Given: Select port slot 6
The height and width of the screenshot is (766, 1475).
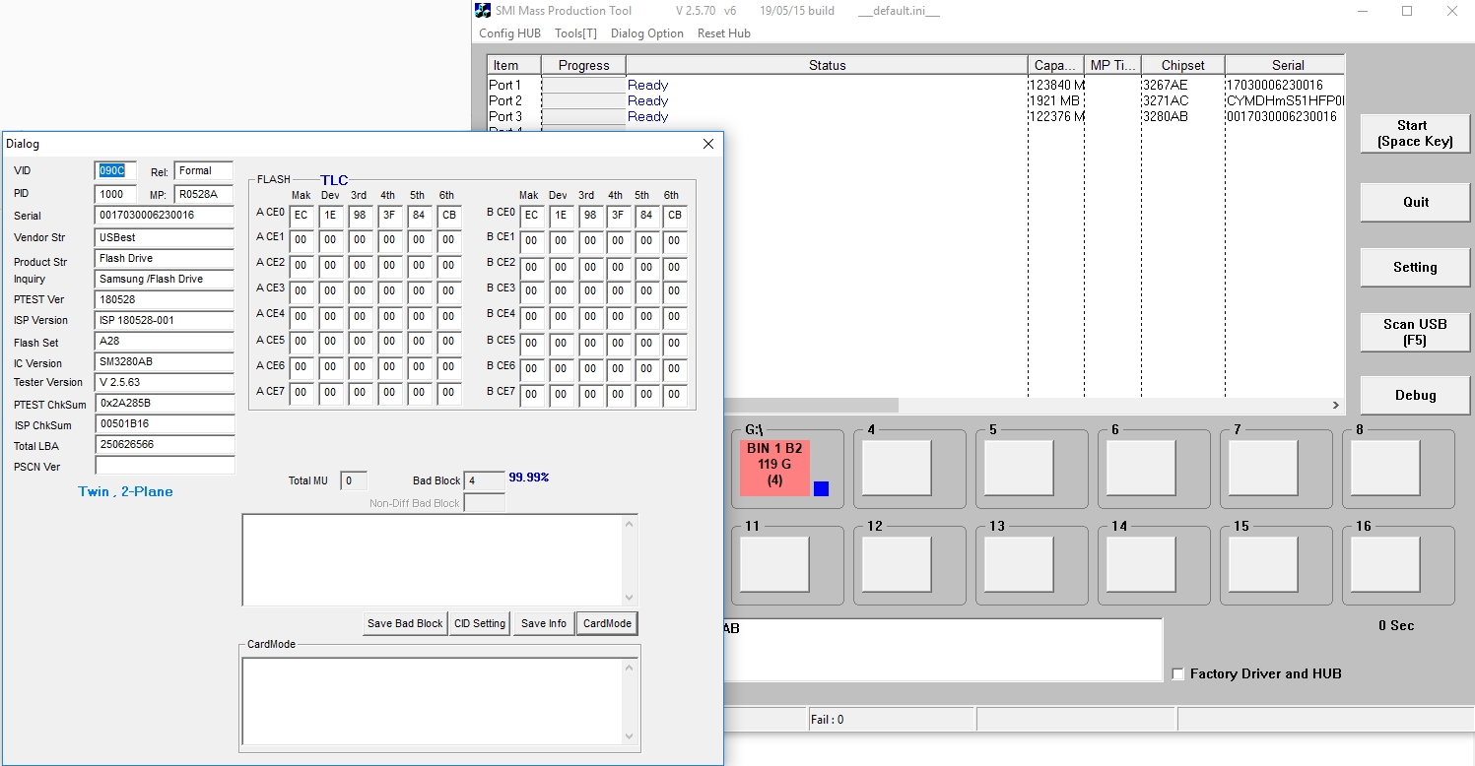Looking at the screenshot, I should 1141,468.
